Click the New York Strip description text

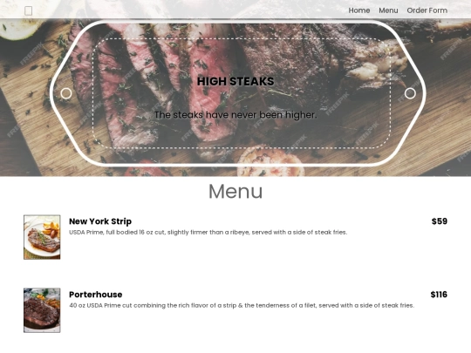208,233
